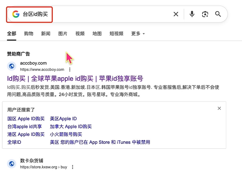Click the Google logo in search bar
242x173 pixels.
16,14
